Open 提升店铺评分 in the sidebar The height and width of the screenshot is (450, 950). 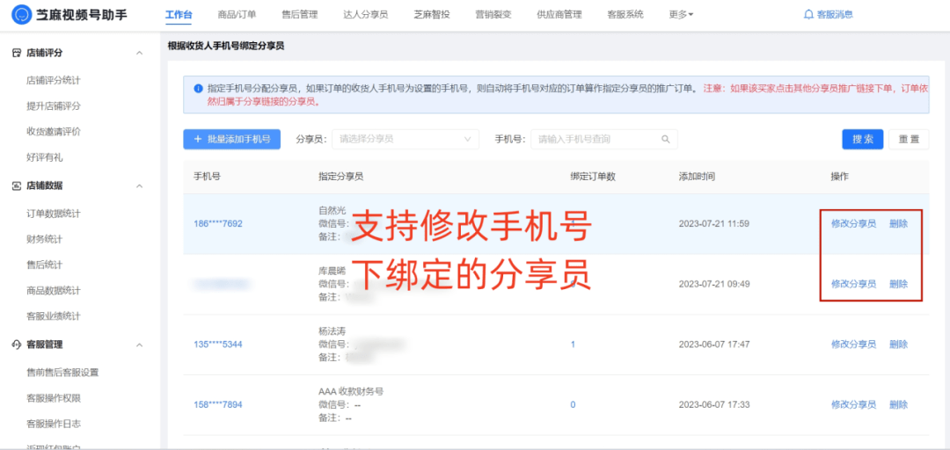[x=54, y=106]
